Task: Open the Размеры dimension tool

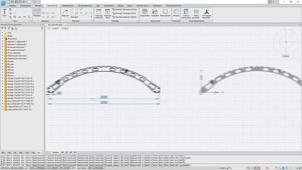Action: (37, 13)
